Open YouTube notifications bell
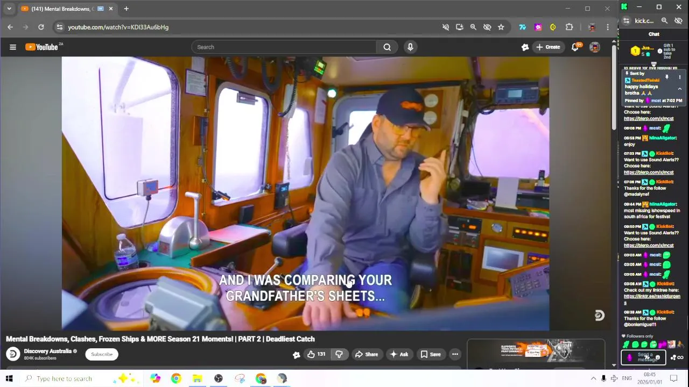The image size is (689, 387). click(575, 47)
